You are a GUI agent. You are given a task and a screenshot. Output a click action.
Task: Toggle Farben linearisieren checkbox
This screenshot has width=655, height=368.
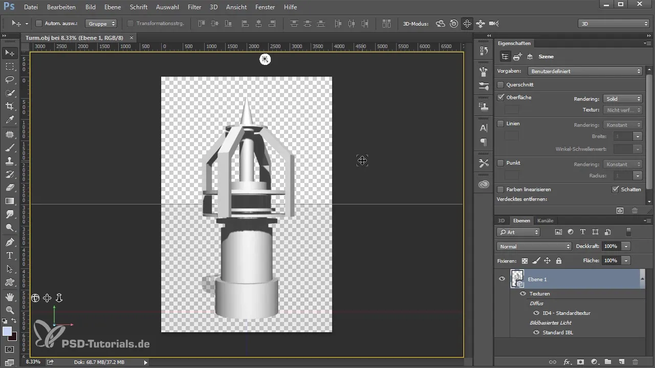500,189
